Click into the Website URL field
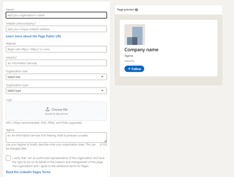 point(56,49)
